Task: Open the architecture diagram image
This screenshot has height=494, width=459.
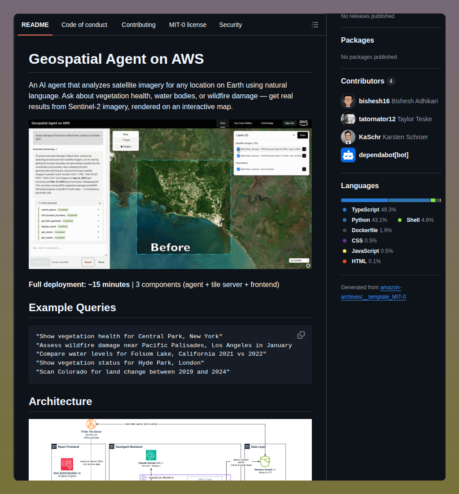Action: pos(170,450)
